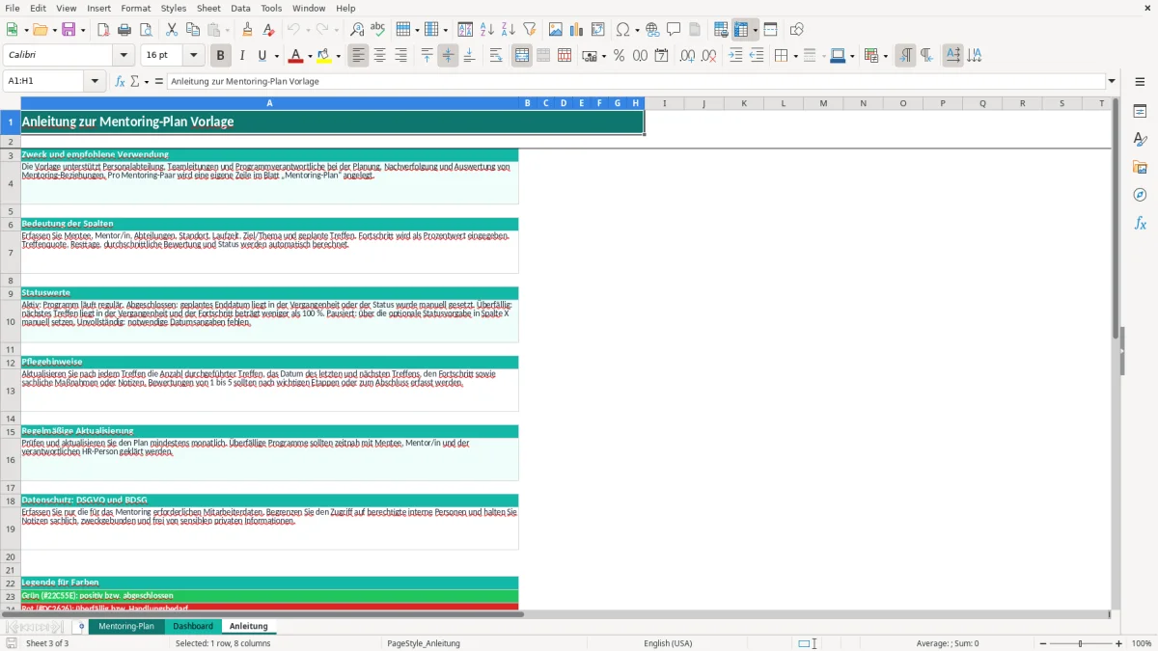Open the background color dropdown arrow
Image resolution: width=1158 pixels, height=651 pixels.
(x=338, y=56)
